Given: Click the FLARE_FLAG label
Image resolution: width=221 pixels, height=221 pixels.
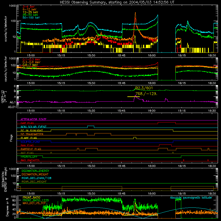Looking at the screenshot, I should pos(29,138).
